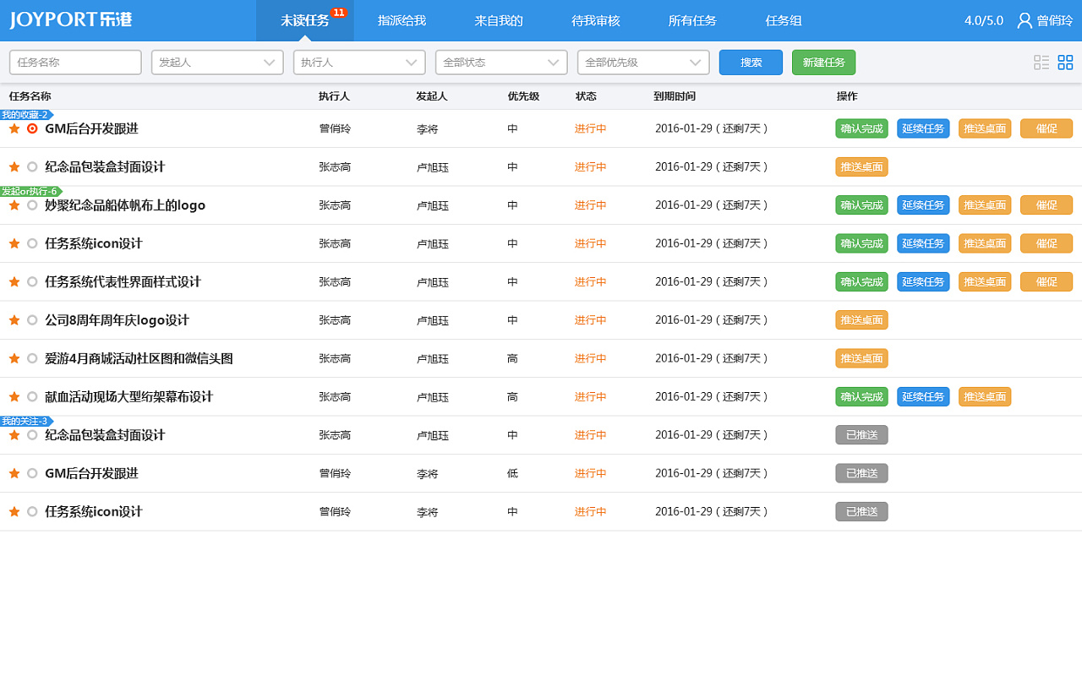Toggle star on 任务系统icon设计 executed by 张志高
Screen dimensions: 1082x676
click(14, 243)
